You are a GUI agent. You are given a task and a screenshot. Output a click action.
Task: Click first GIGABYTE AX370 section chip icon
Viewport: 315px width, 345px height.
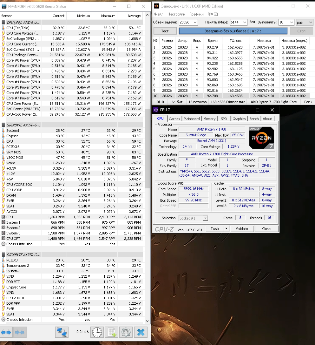pyautogui.click(x=3, y=125)
